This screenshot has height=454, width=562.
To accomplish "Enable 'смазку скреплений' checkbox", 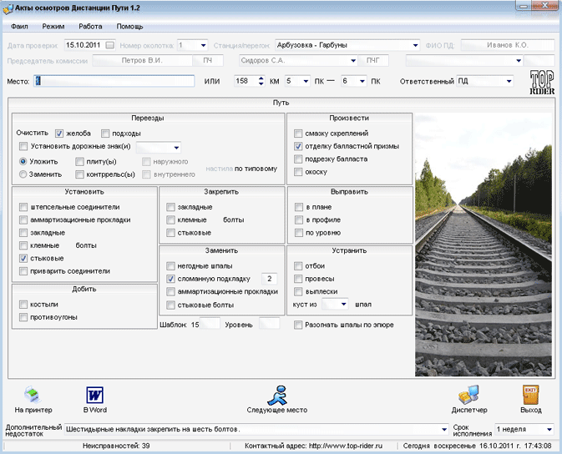I will (x=298, y=134).
